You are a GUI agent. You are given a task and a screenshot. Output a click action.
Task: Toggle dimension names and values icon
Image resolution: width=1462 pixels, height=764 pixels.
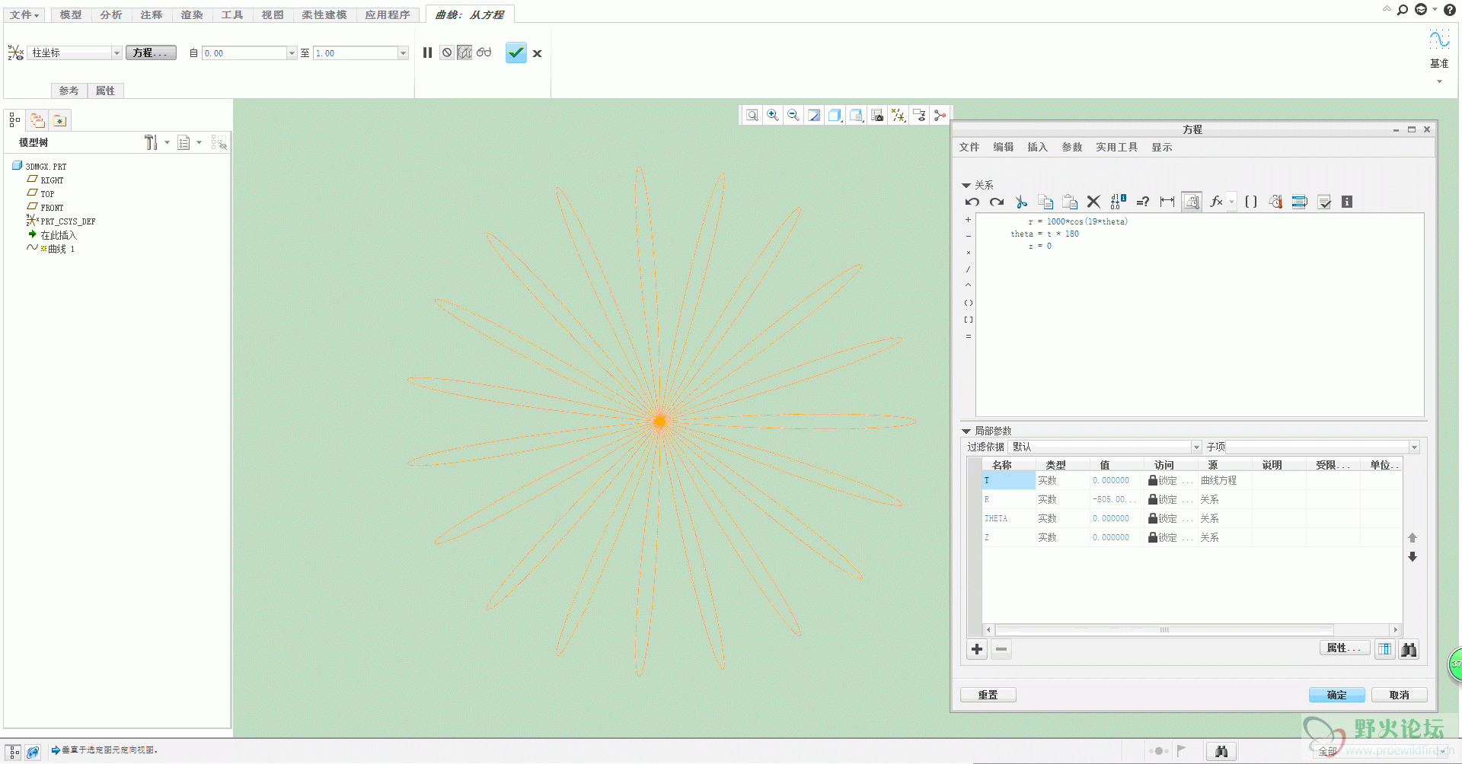pos(1118,202)
